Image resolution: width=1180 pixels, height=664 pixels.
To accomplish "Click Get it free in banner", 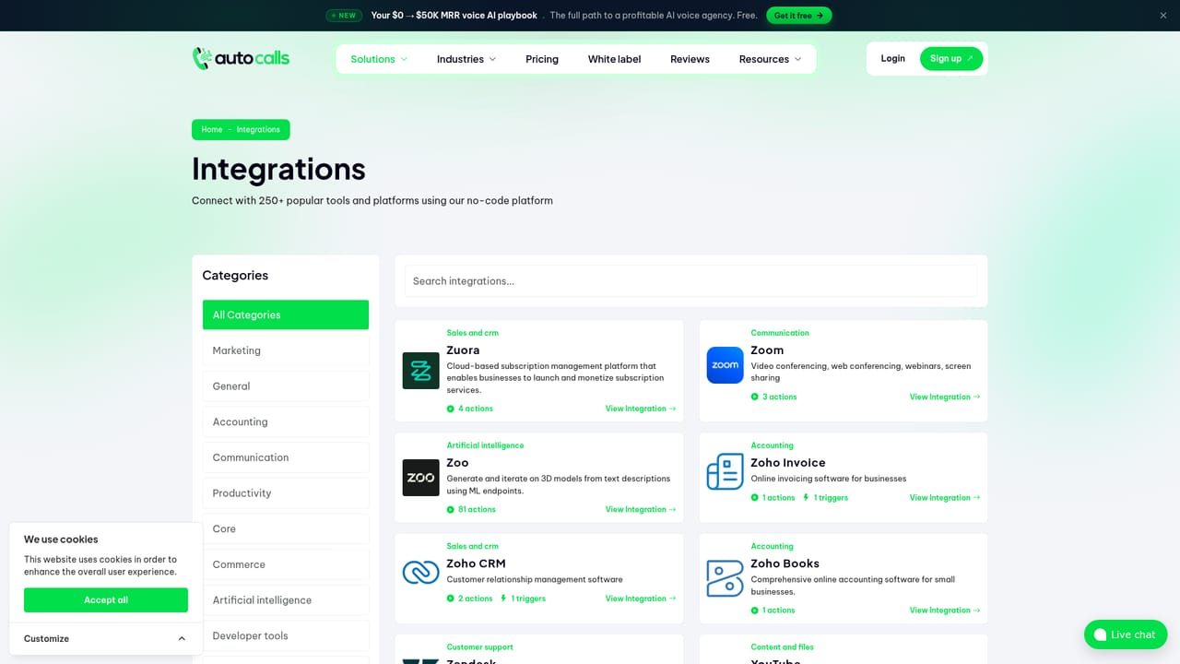I will 799,16.
